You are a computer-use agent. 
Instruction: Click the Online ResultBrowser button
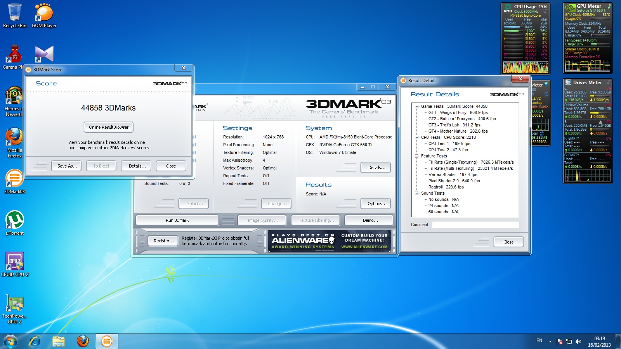click(x=109, y=127)
